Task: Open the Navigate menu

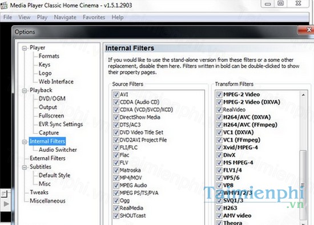Action: click(65, 17)
